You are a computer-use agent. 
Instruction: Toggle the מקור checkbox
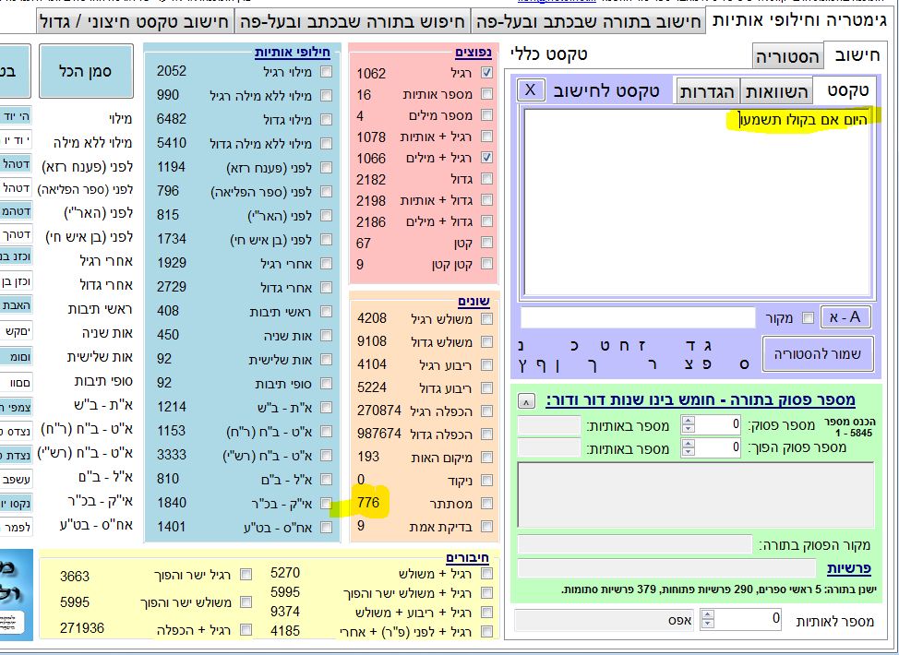point(808,318)
